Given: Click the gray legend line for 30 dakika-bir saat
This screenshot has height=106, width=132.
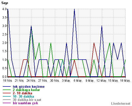Looking at the screenshot, I should pos(7,100).
